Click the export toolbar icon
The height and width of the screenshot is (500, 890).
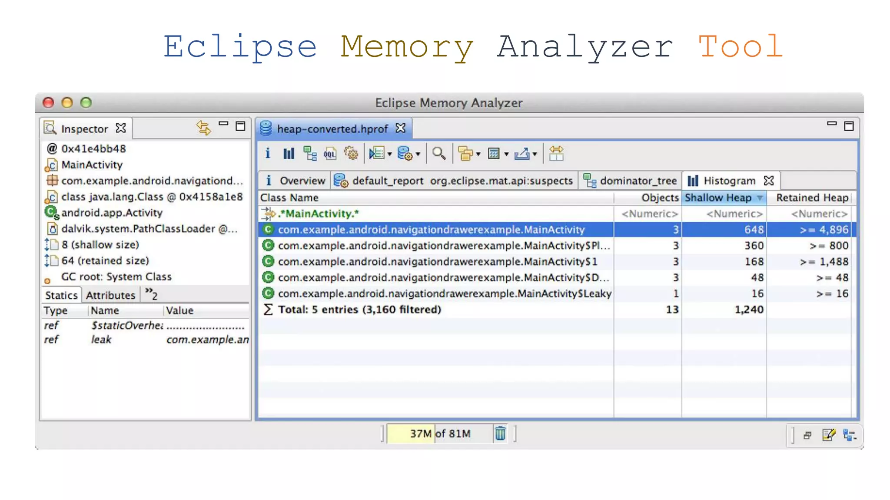pos(522,153)
